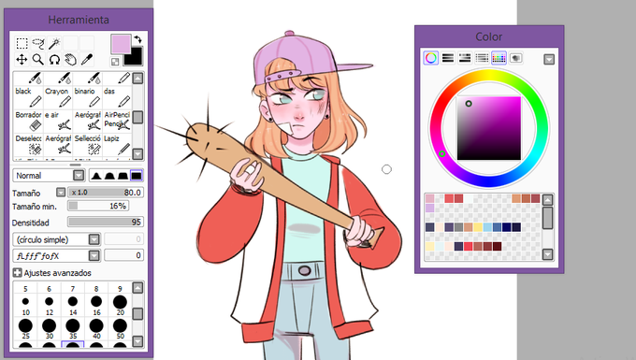636x360 pixels.
Task: Toggle the transparent color button
Action: pos(115,62)
